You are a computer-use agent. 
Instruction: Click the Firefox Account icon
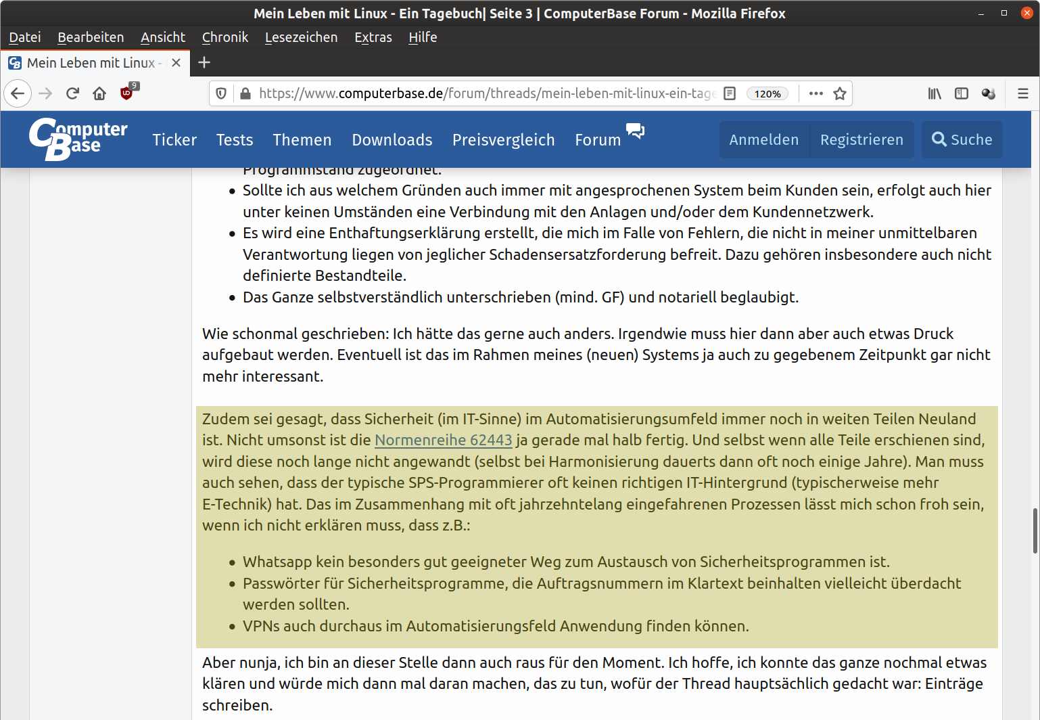(988, 93)
